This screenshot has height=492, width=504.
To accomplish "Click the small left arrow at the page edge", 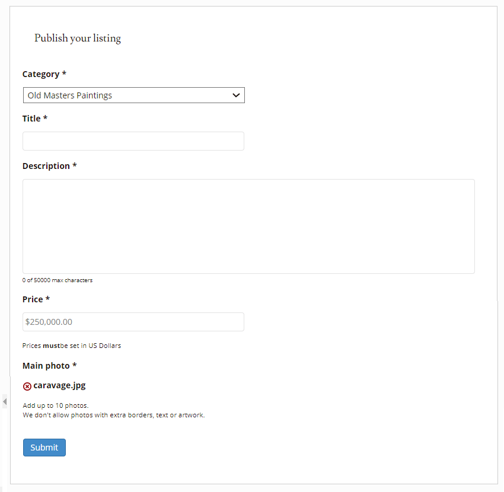I will (x=5, y=402).
